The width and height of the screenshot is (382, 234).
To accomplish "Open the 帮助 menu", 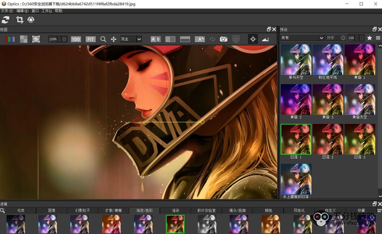I will (x=59, y=11).
